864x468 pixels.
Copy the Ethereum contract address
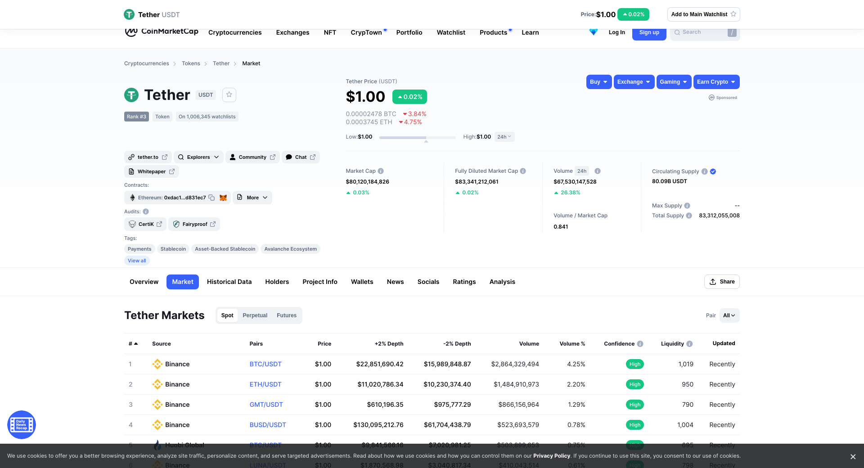[x=211, y=198]
